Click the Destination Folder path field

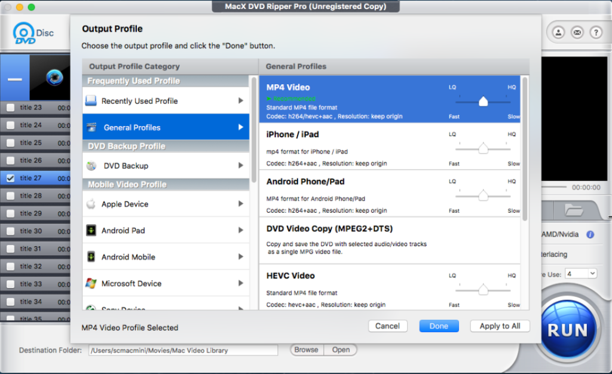pyautogui.click(x=183, y=350)
